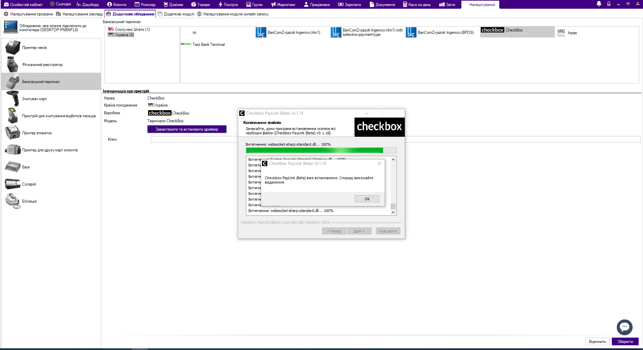Select Банківський термінал icon
Screen dimensions: 643x350
click(x=13, y=81)
